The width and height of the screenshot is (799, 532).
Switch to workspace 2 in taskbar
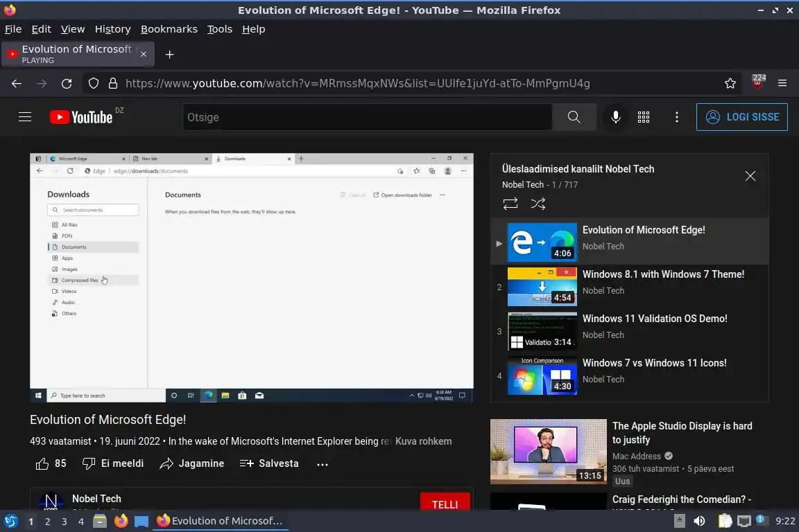pyautogui.click(x=47, y=522)
